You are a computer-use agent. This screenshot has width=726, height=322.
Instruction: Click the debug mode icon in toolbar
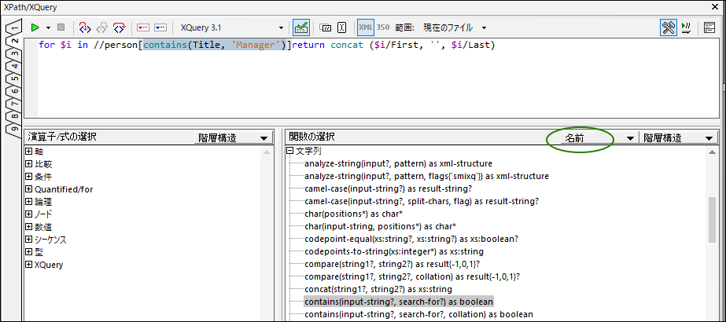686,27
